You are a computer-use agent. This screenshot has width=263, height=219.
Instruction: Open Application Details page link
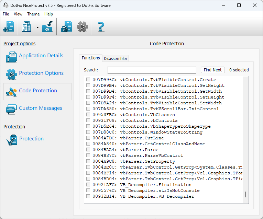[x=41, y=56]
